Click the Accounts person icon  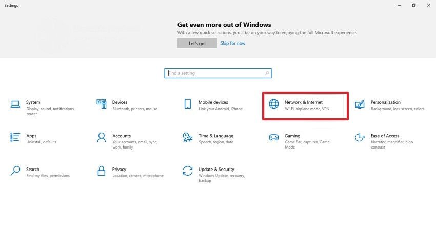(102, 137)
